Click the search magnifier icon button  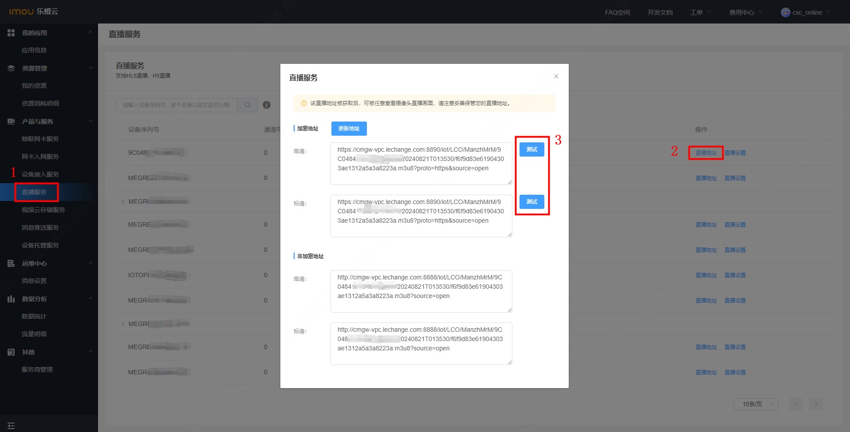point(247,105)
